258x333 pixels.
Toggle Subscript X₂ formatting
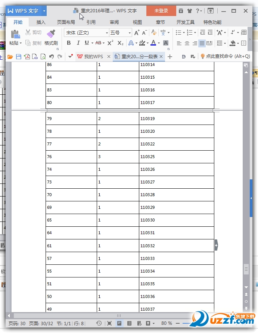[x=120, y=43]
